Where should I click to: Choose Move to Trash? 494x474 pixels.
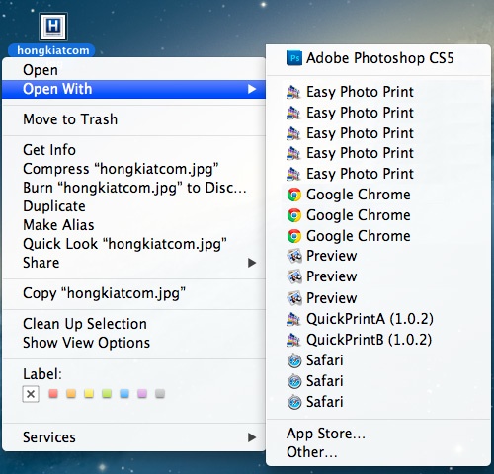[x=133, y=119]
